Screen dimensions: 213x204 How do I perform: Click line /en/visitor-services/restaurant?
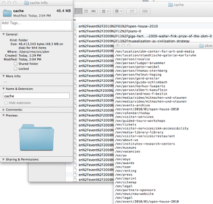point(145,136)
